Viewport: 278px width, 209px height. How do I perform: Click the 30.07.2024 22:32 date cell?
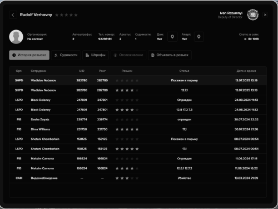[x=246, y=119]
